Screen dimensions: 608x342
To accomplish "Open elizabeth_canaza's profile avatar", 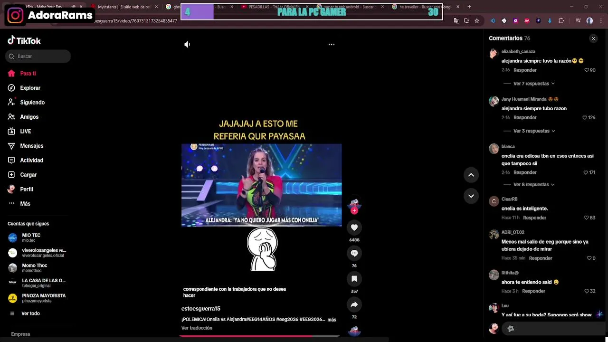I will [x=494, y=53].
